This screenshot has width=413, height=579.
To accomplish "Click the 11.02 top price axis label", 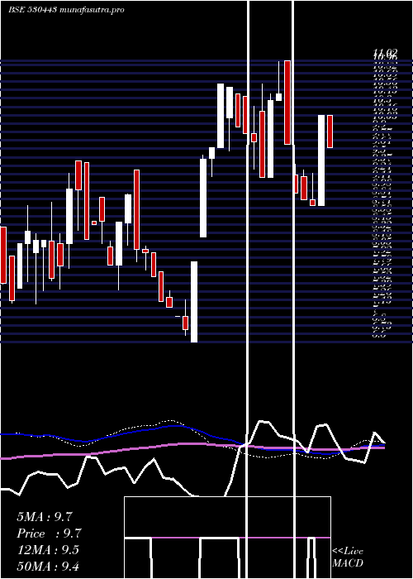I will (x=385, y=54).
